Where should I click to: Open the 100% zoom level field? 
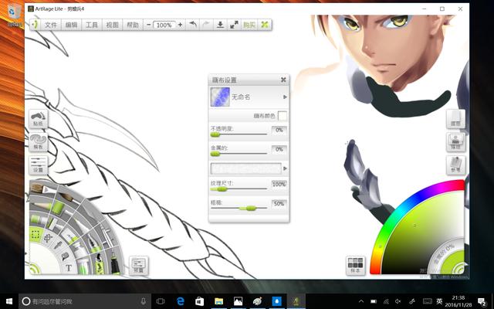164,25
